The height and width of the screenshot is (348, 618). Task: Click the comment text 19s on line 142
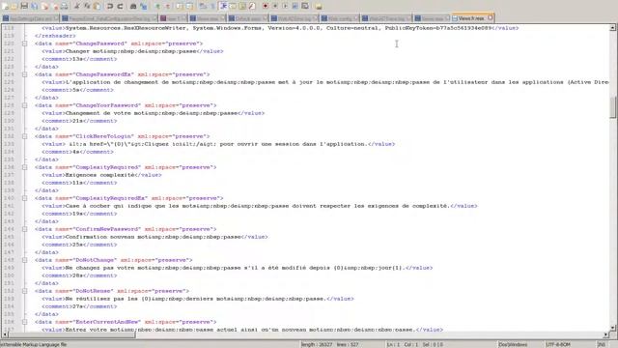(77, 214)
